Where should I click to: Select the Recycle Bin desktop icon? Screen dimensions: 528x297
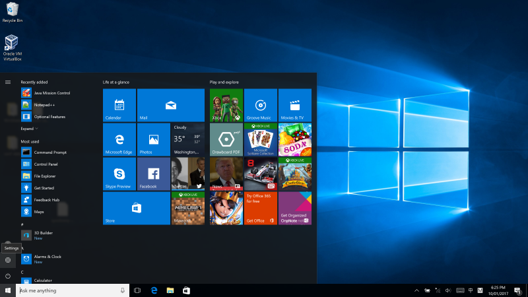(13, 12)
